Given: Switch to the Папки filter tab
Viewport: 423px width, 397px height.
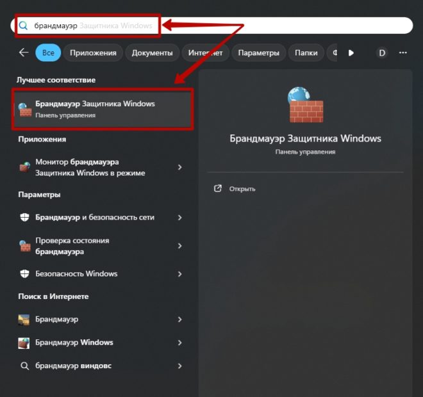Looking at the screenshot, I should pyautogui.click(x=306, y=53).
